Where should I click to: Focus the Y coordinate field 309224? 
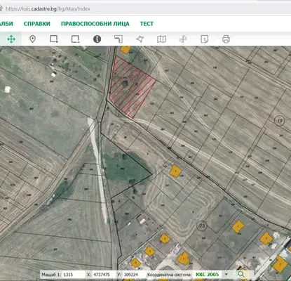pos(133,275)
